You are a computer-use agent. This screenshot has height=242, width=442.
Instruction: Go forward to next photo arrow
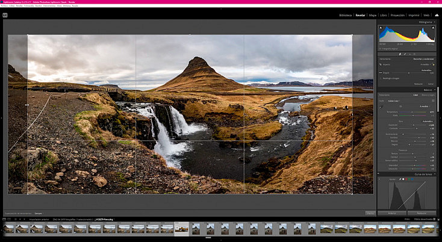click(x=24, y=219)
